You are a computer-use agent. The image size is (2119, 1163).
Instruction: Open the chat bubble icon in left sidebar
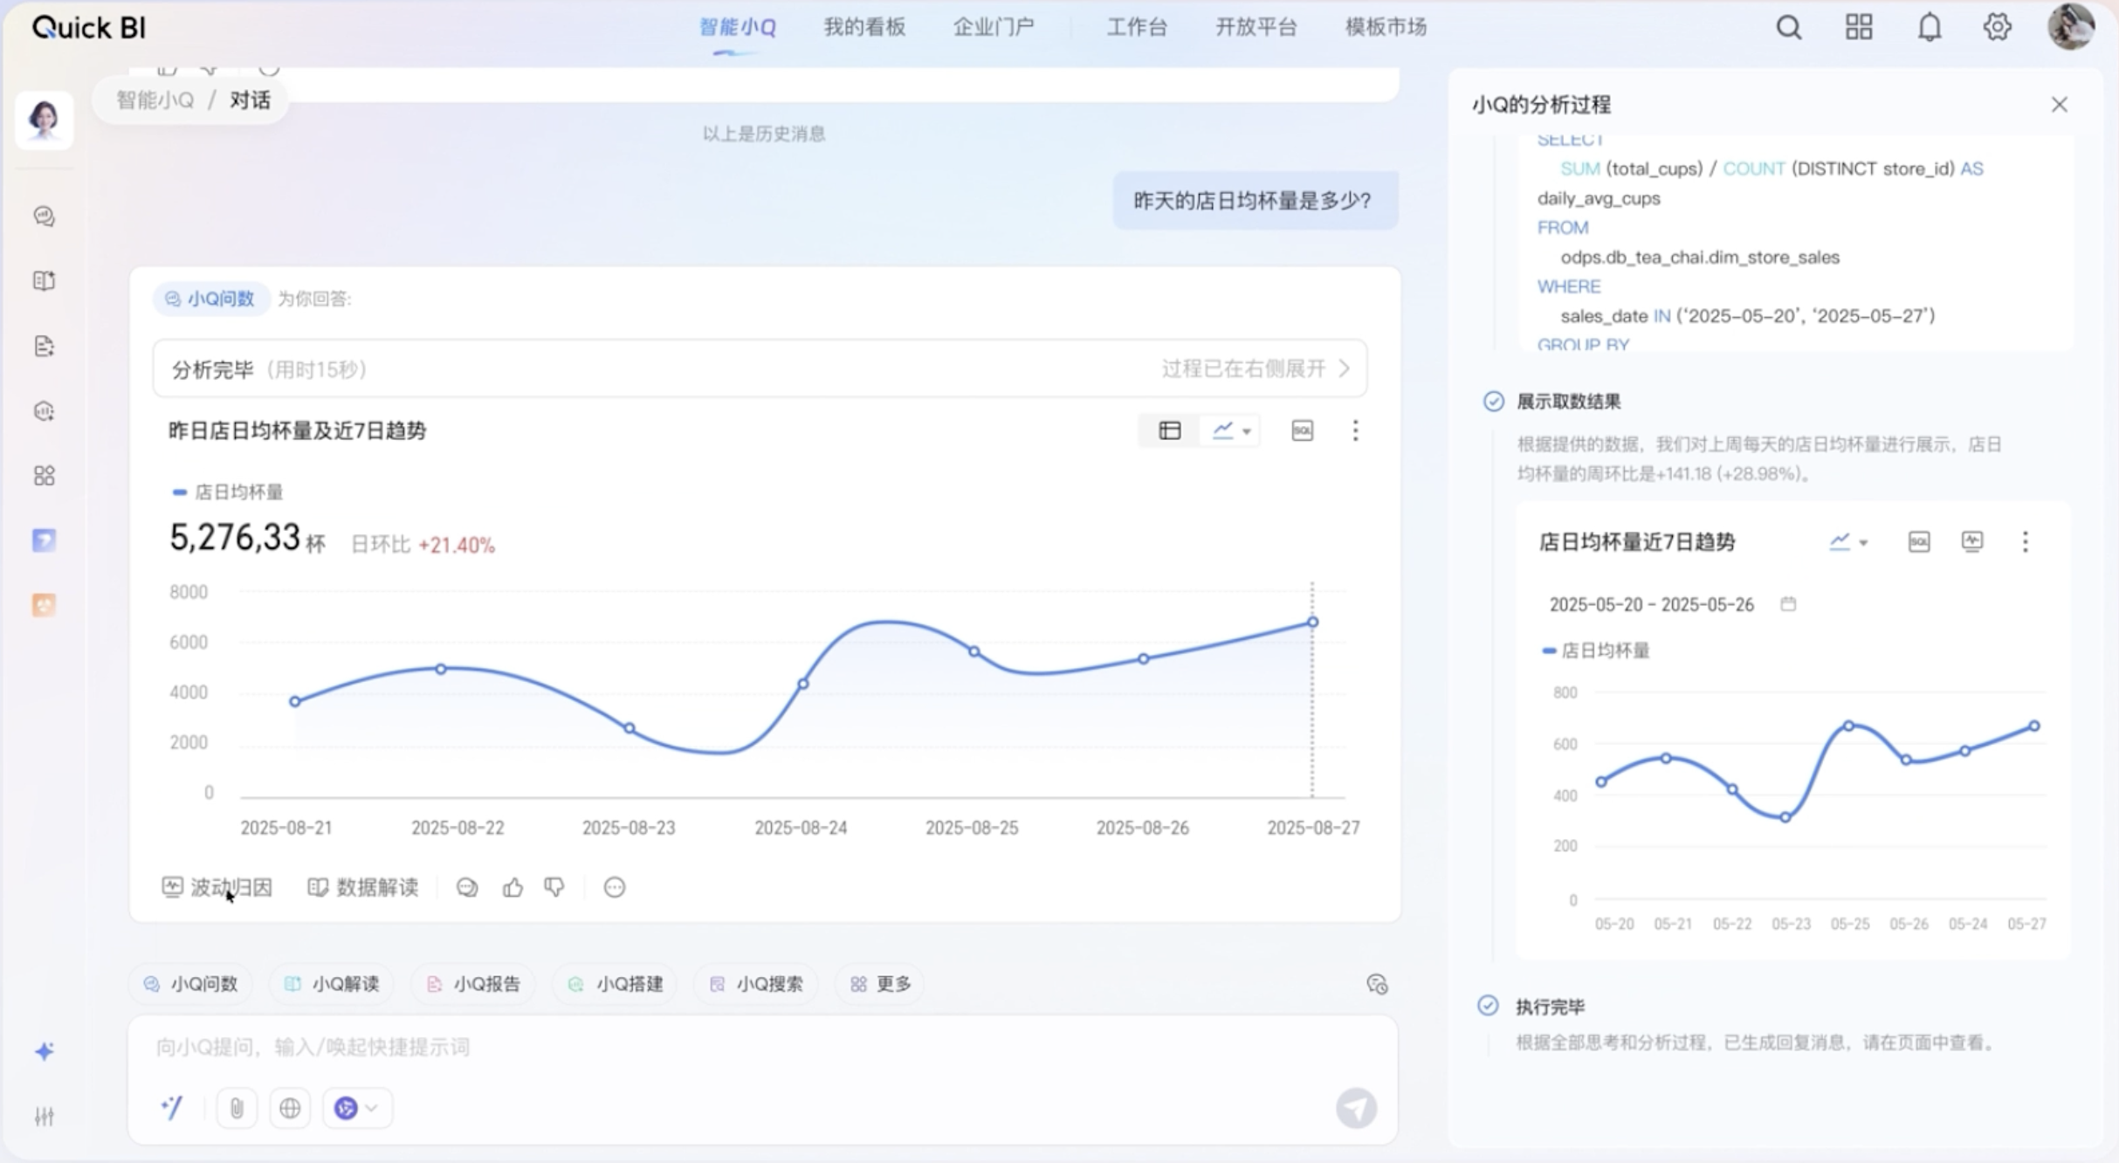coord(45,216)
